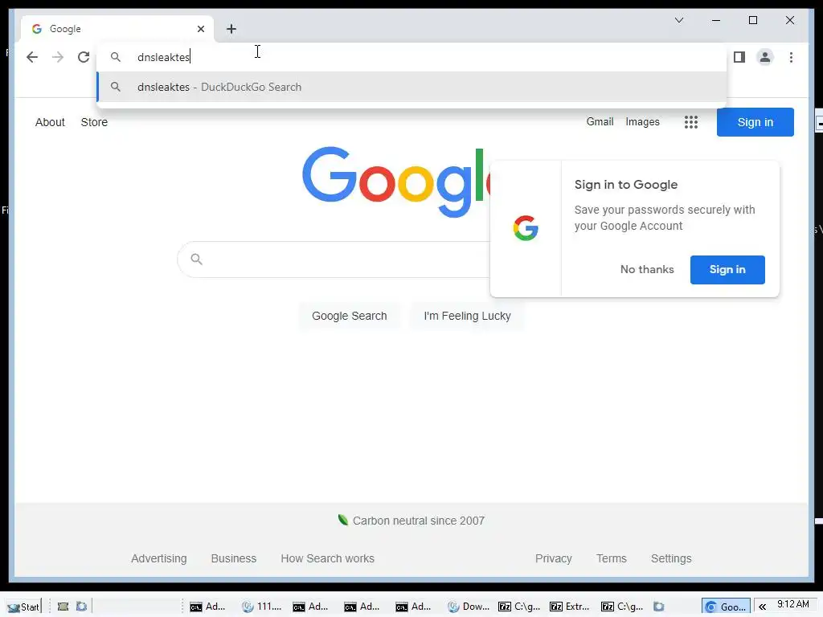823x617 pixels.
Task: Click the blue Sign in button in the popup
Action: tap(727, 270)
